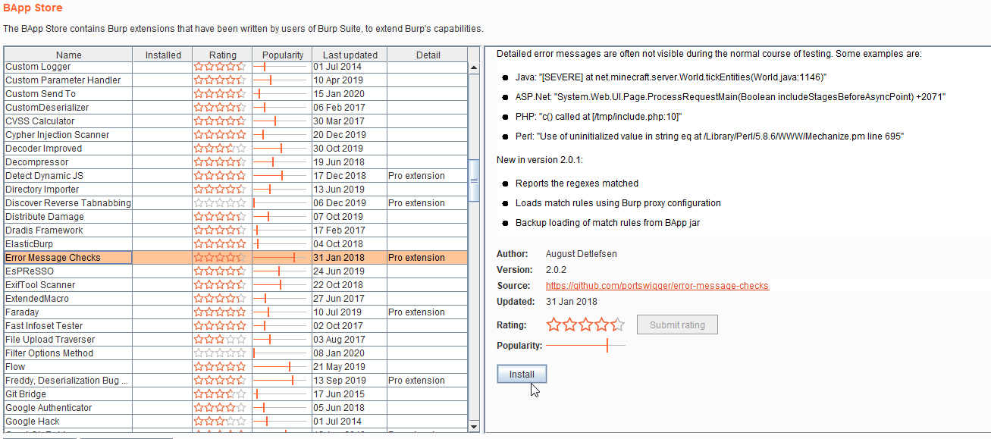The width and height of the screenshot is (991, 439).
Task: Select the Google Hack extension
Action: pyautogui.click(x=236, y=422)
